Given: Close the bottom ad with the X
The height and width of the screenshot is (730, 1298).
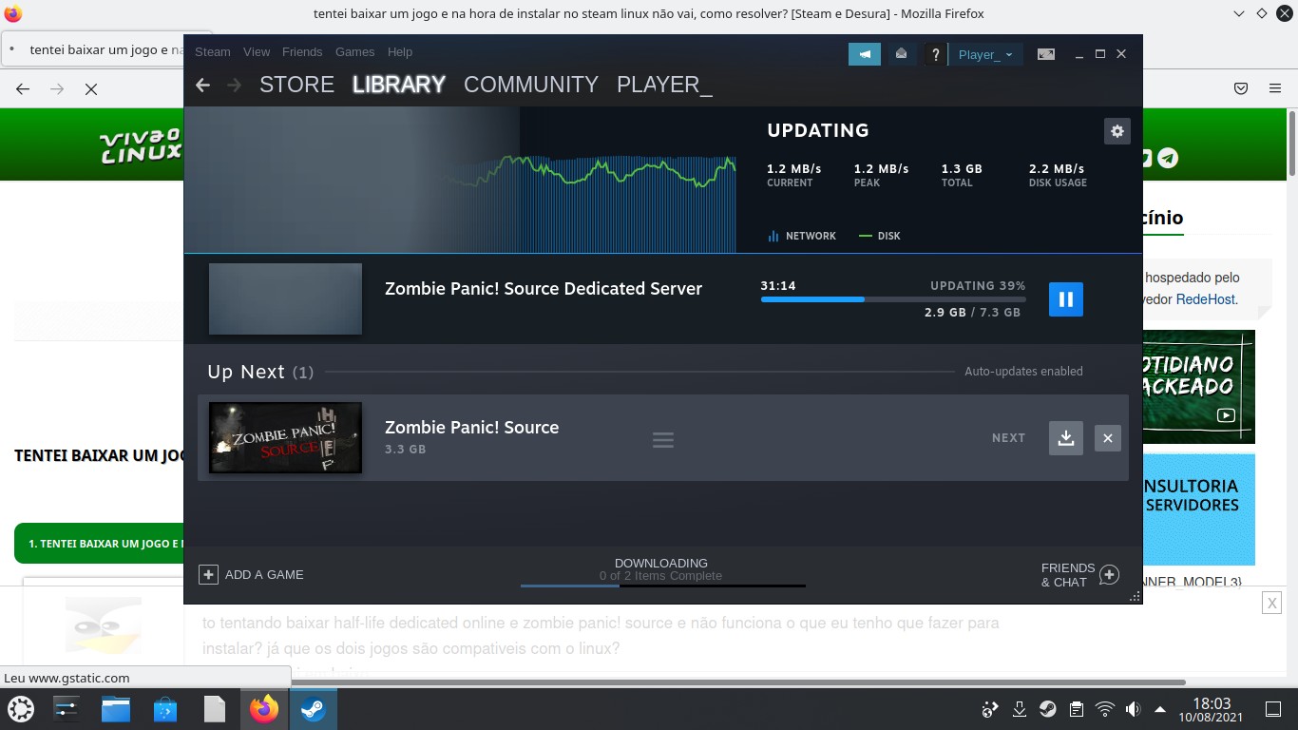Looking at the screenshot, I should 1271,603.
